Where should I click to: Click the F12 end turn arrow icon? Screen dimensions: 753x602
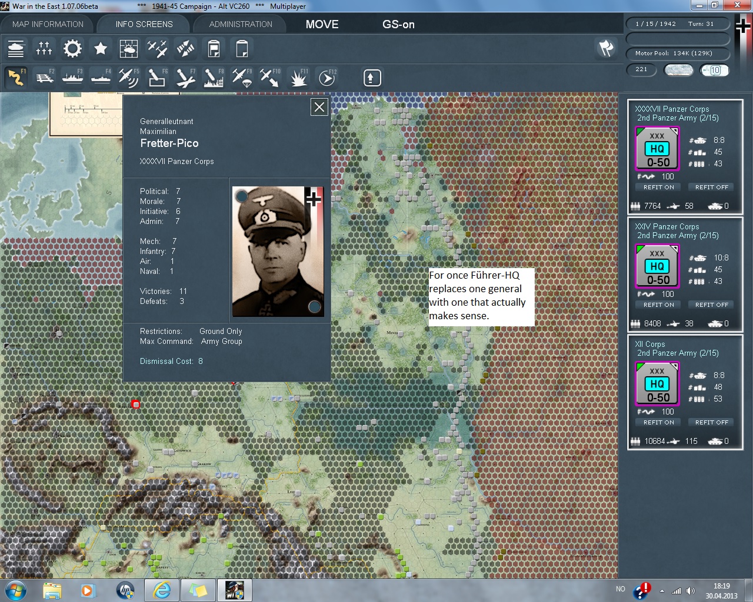(327, 78)
